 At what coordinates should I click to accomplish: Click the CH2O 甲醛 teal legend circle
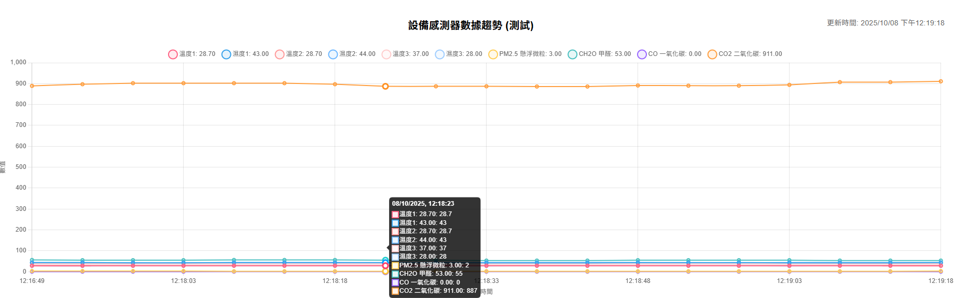[572, 54]
